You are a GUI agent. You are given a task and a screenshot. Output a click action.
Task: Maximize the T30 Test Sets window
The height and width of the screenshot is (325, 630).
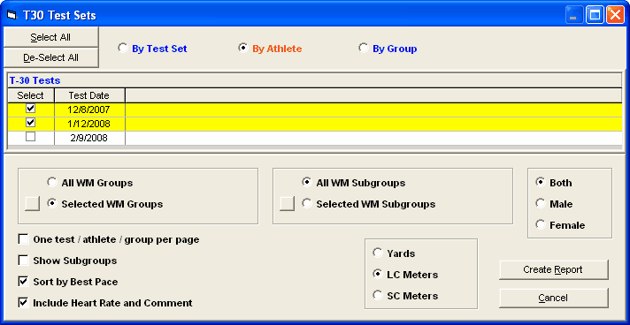[595, 15]
